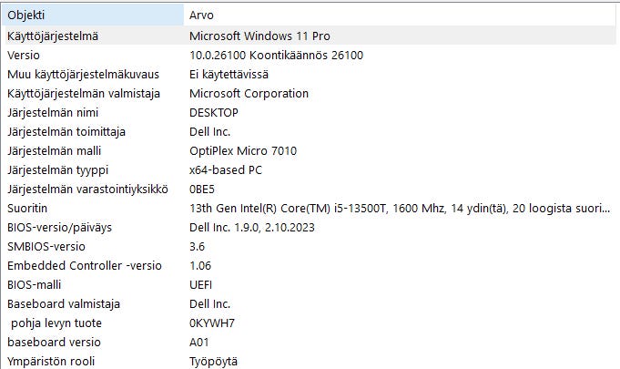Click the Dell Inc. value for Järjestelmän toimittaja
The image size is (620, 369).
(209, 132)
